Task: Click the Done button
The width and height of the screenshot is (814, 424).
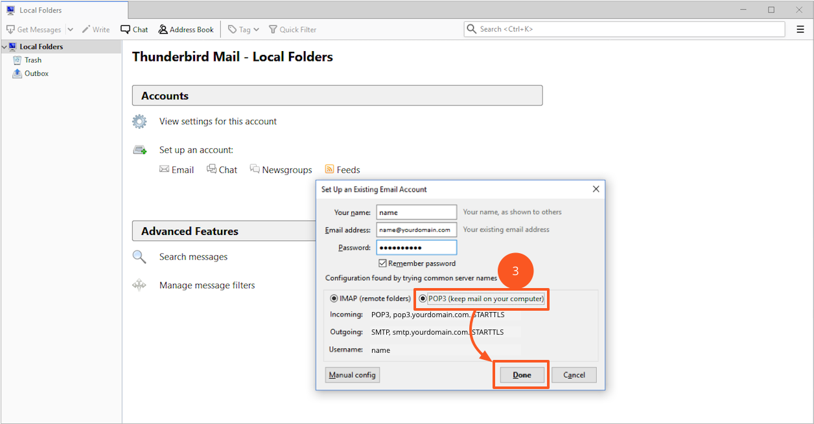Action: tap(522, 375)
